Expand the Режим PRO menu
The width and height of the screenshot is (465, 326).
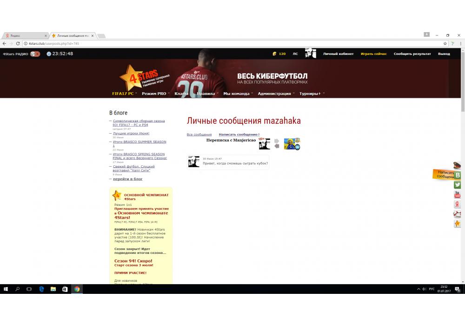coord(155,94)
